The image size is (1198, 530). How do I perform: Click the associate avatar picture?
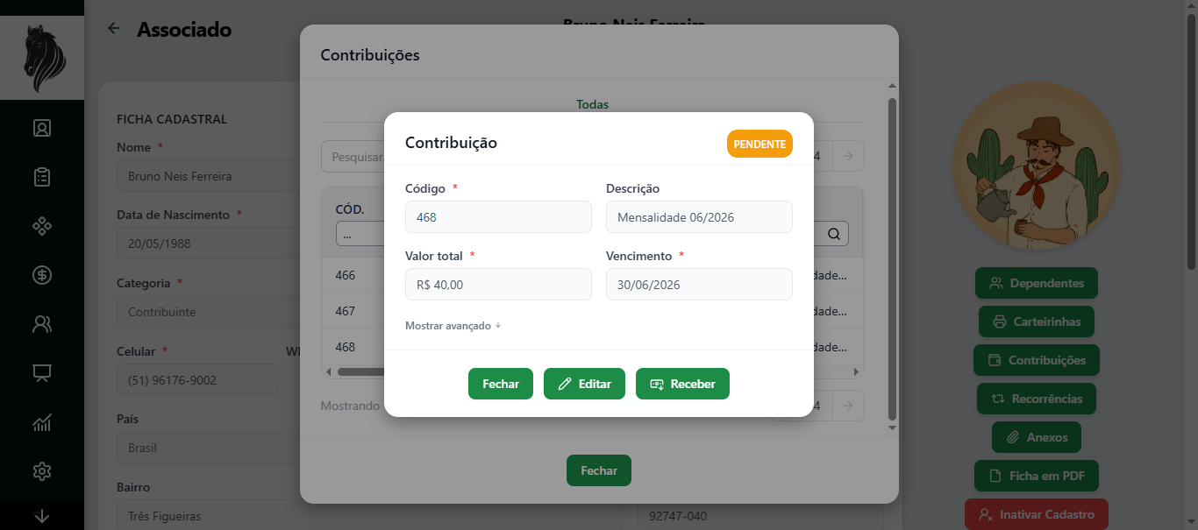1037,167
